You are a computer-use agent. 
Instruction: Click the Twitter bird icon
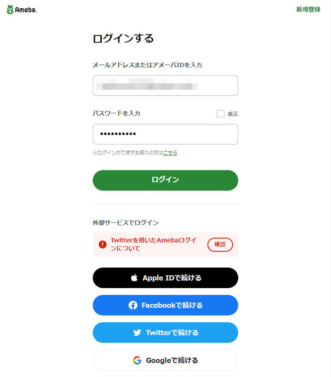tap(137, 333)
